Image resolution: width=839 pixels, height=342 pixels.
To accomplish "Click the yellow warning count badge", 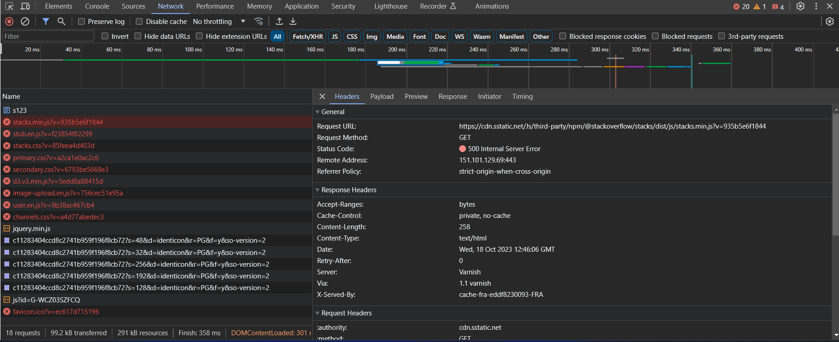I will 760,6.
